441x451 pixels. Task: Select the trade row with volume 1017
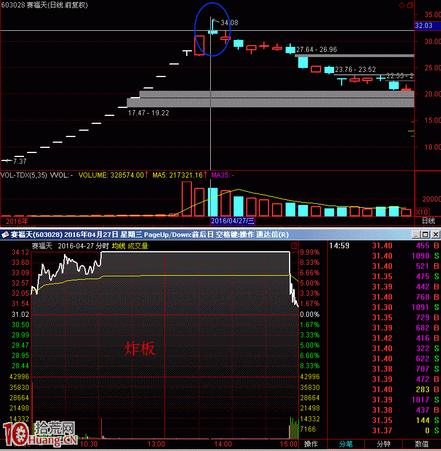tap(384, 400)
